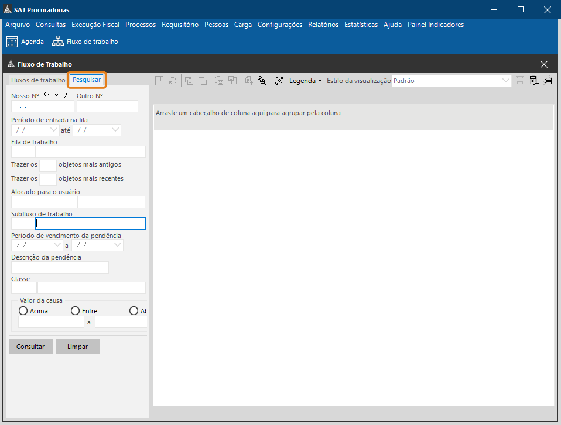Expand the Legenda dropdown
Image resolution: width=561 pixels, height=425 pixels.
coord(305,81)
